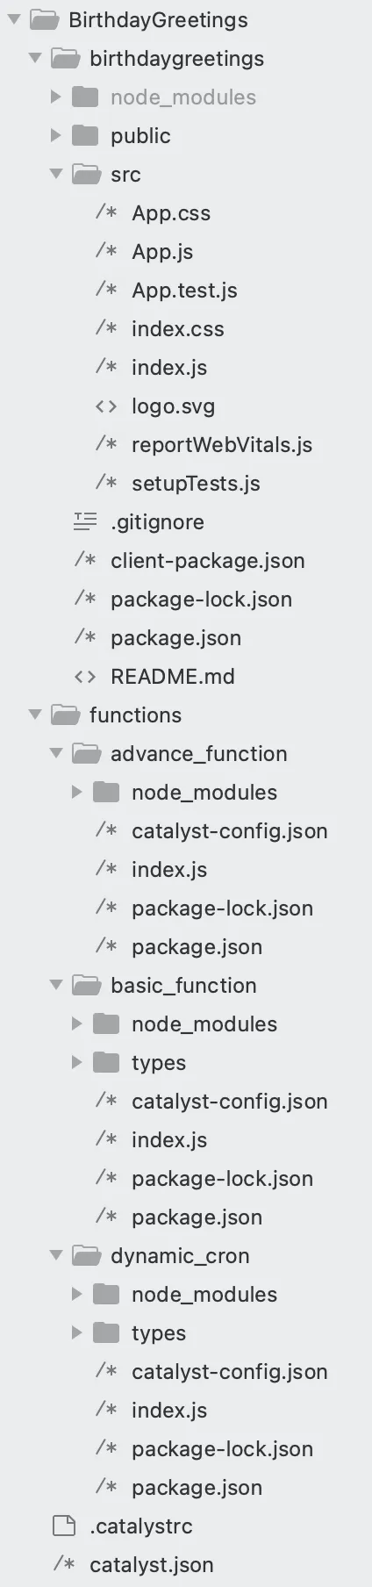The height and width of the screenshot is (1587, 372).
Task: Select client-package.json file
Action: click(x=208, y=560)
